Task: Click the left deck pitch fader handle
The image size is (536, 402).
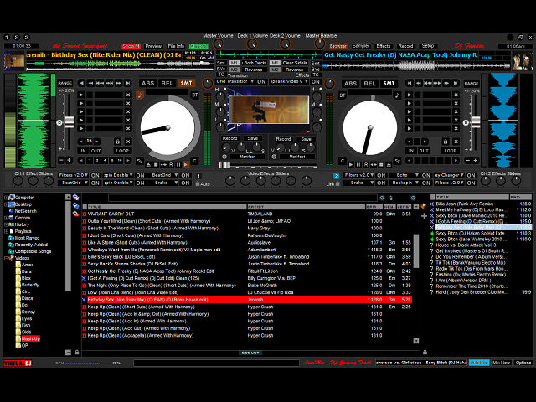Action: coord(69,121)
